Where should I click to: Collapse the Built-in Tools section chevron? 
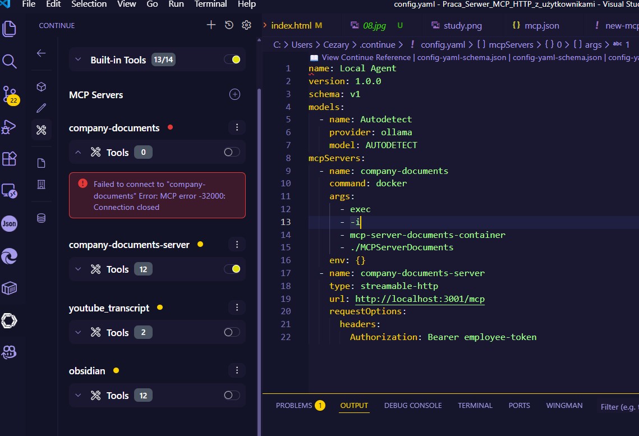[x=78, y=59]
